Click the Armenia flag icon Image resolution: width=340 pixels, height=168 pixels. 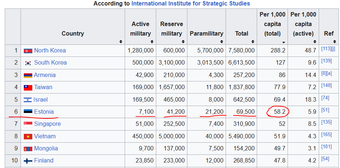[28, 75]
